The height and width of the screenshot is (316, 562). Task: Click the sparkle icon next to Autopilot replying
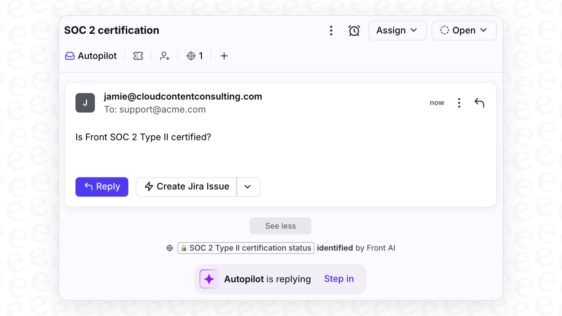click(x=209, y=279)
